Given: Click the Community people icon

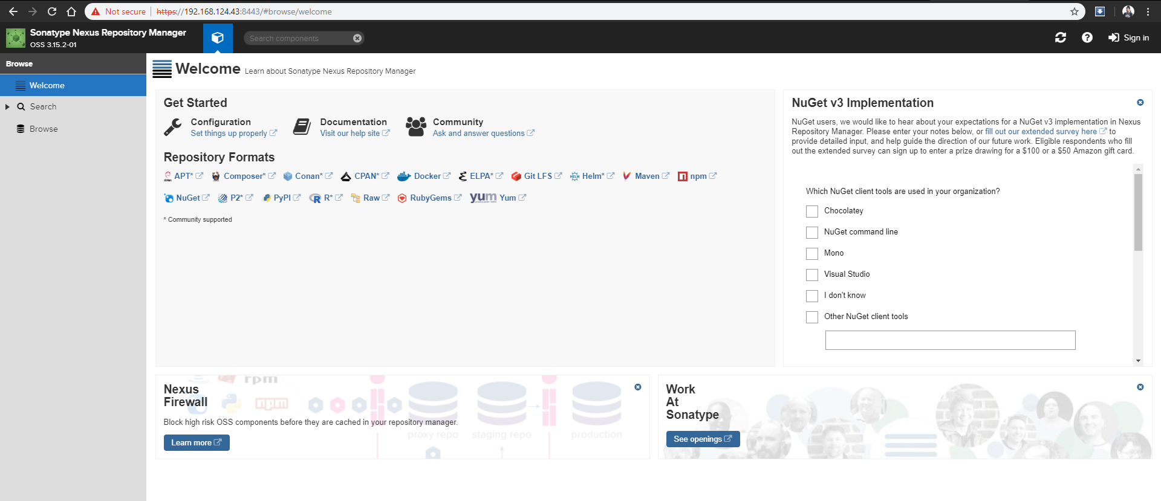Looking at the screenshot, I should point(415,126).
